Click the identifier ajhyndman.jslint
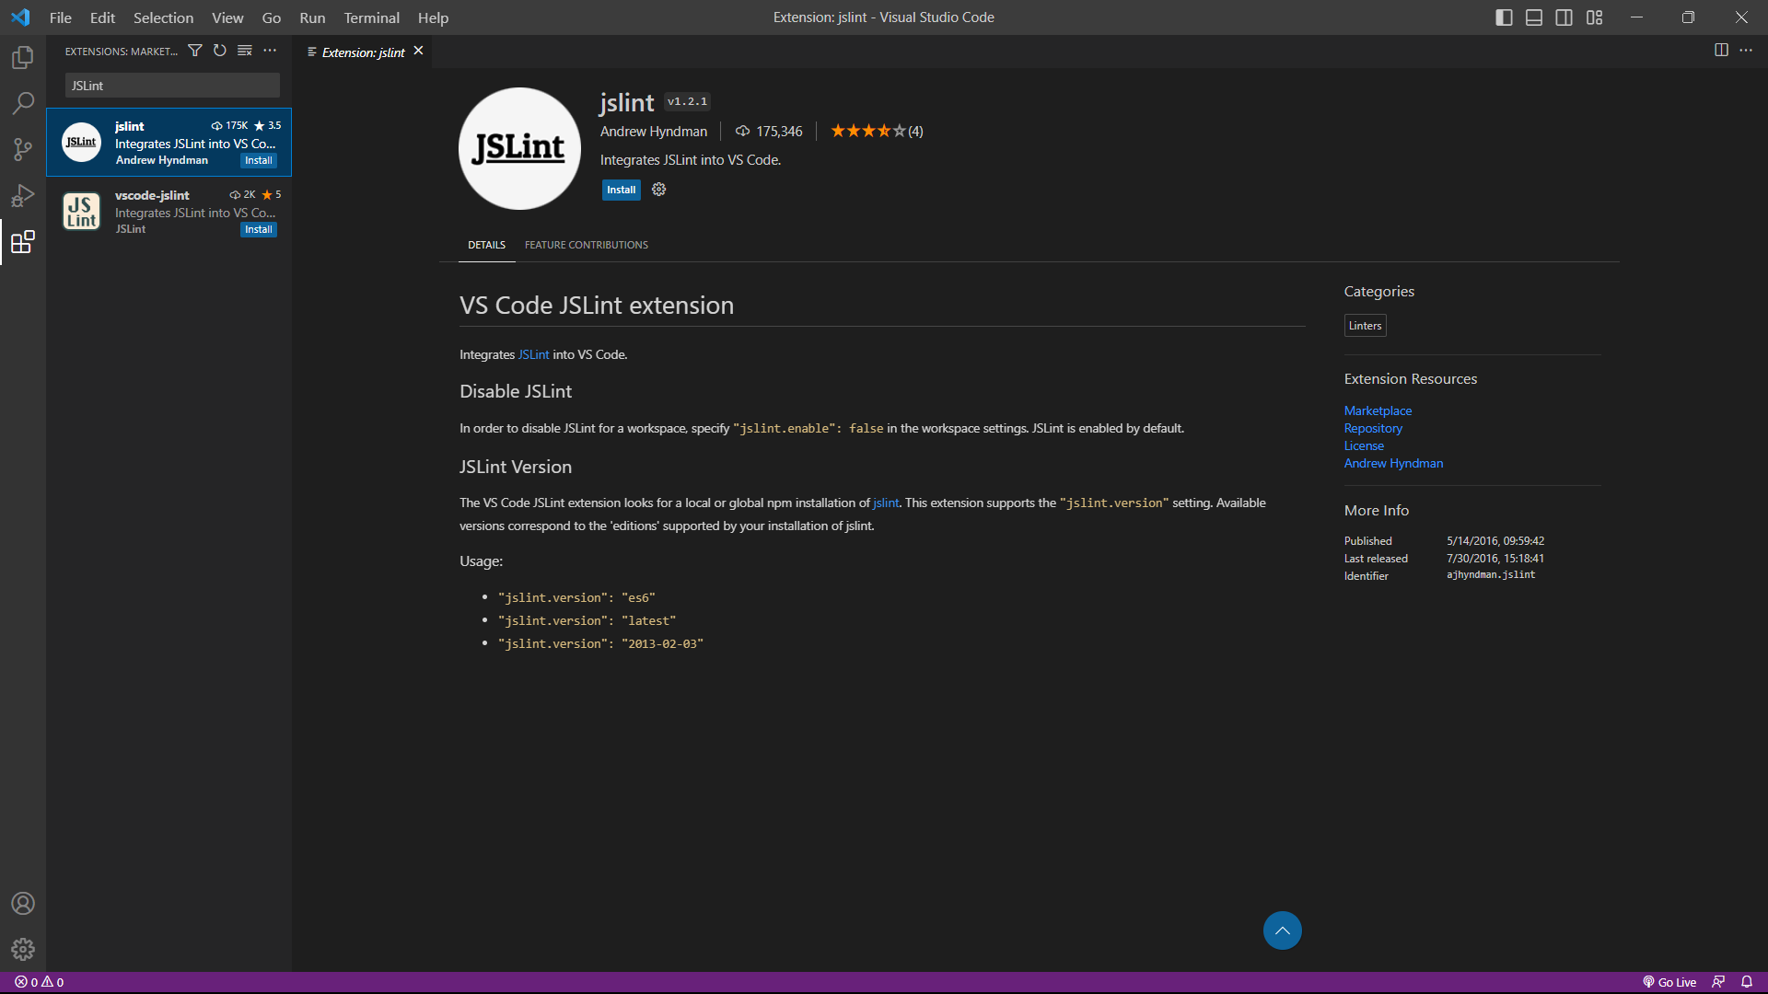This screenshot has height=994, width=1768. pyautogui.click(x=1491, y=575)
